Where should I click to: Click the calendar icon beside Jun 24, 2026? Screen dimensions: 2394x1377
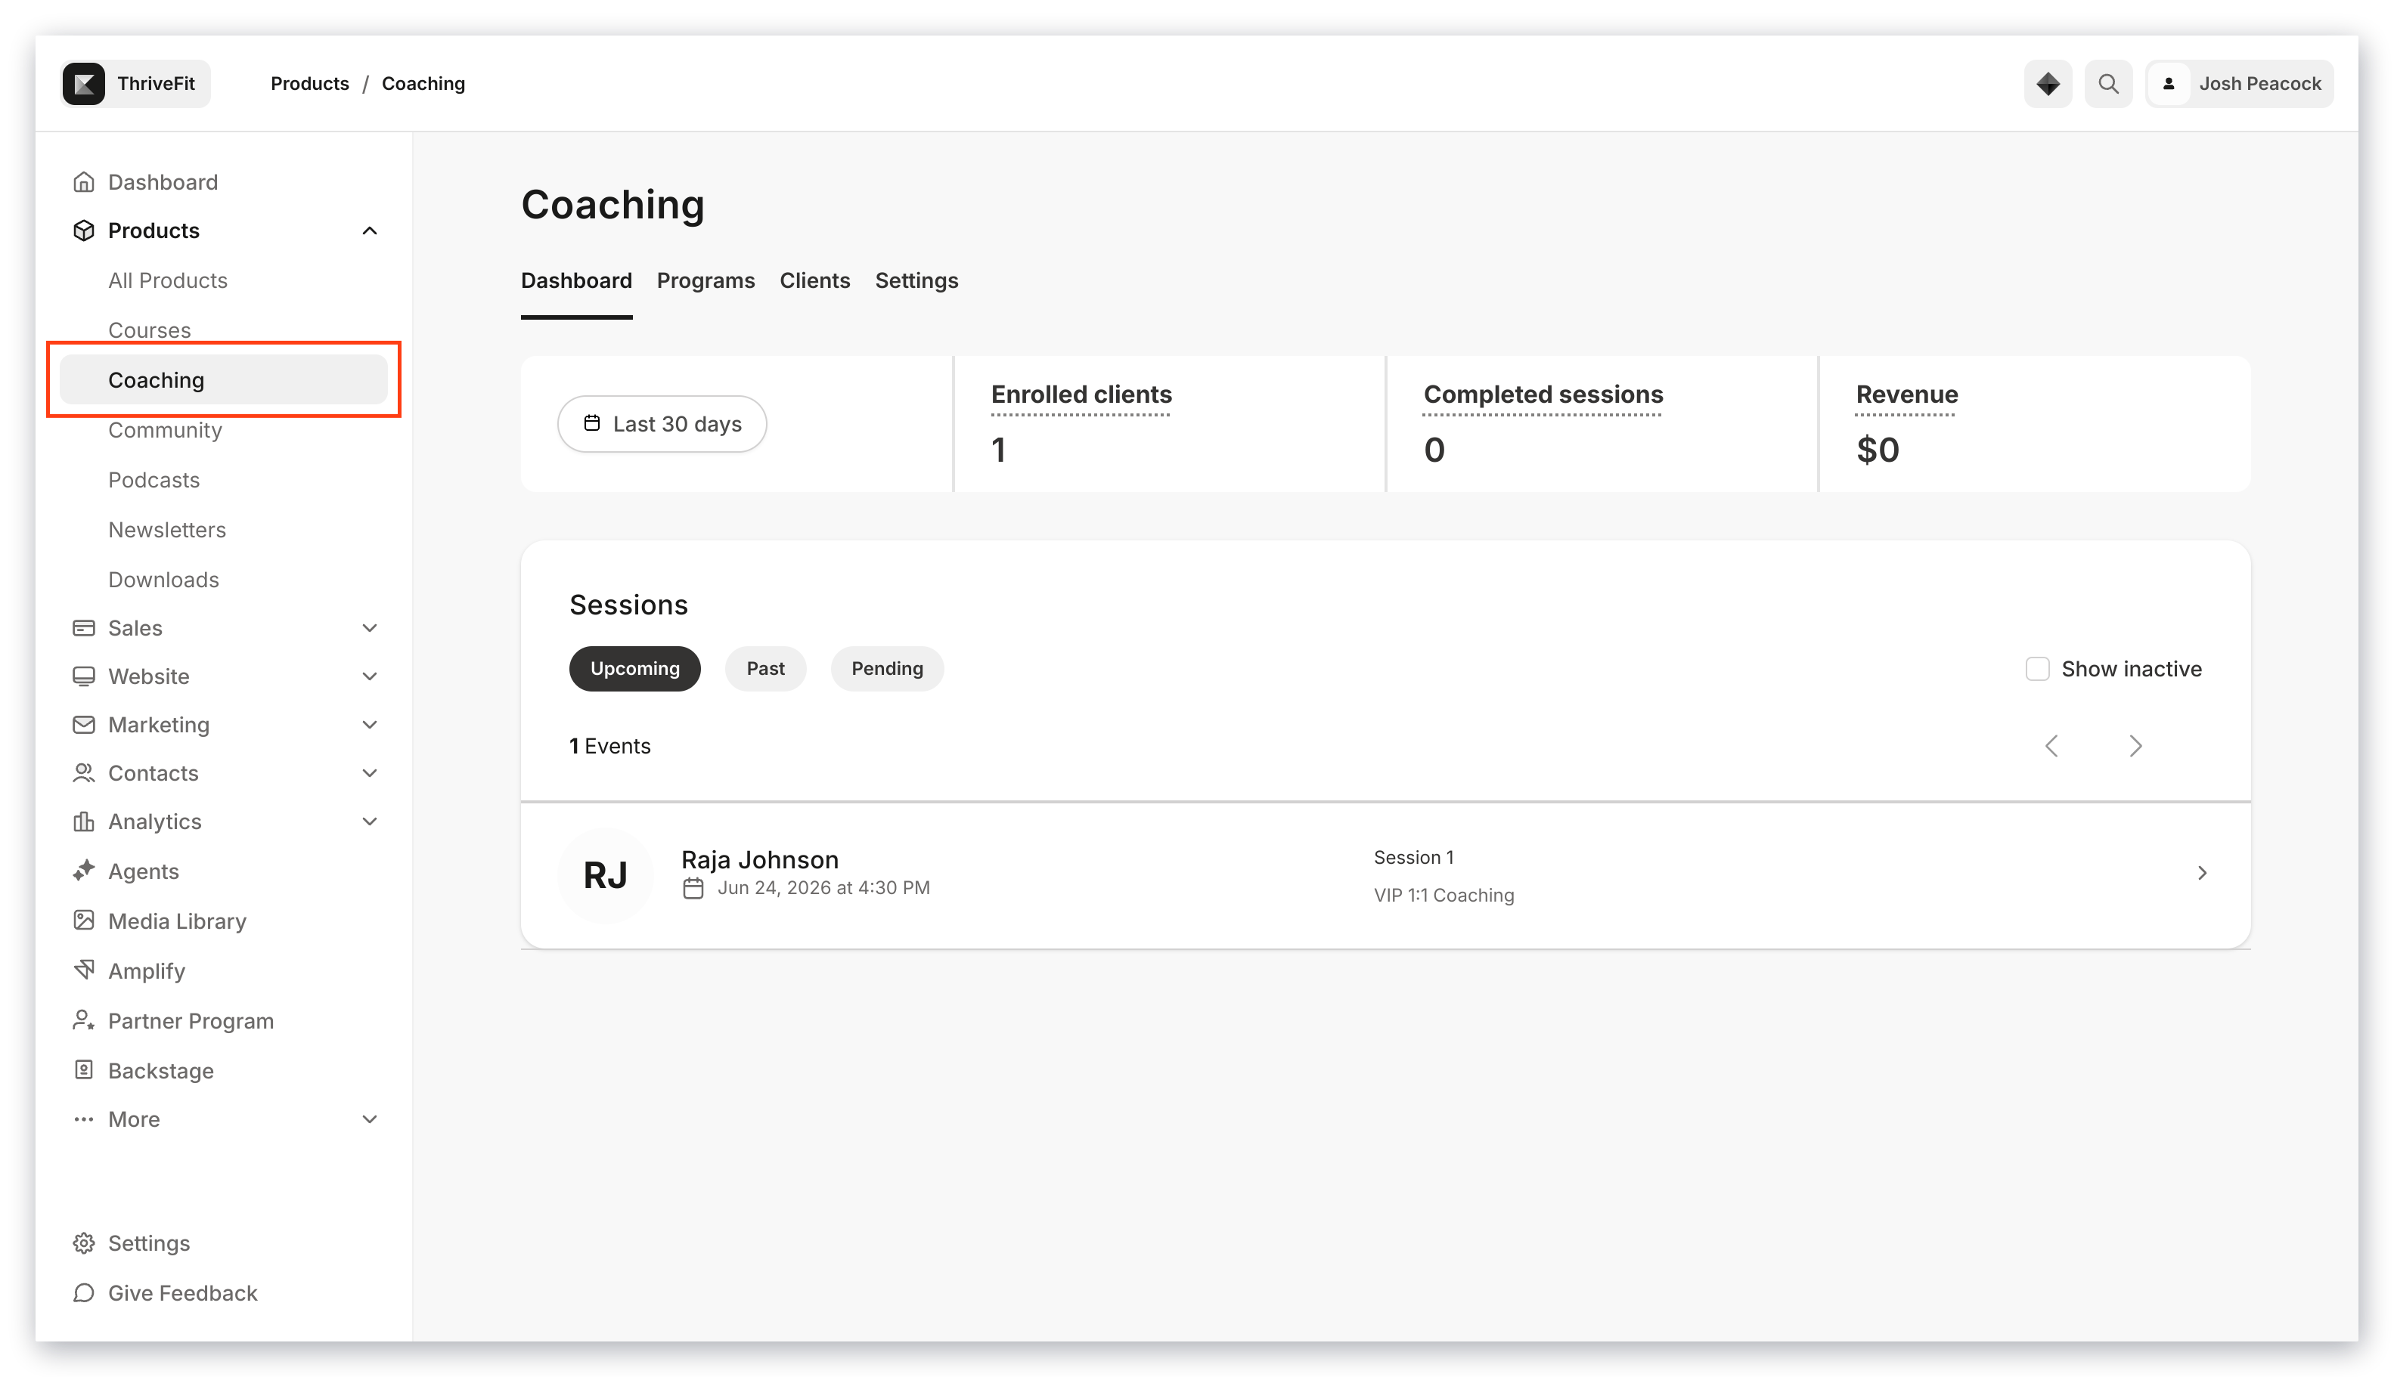point(693,888)
